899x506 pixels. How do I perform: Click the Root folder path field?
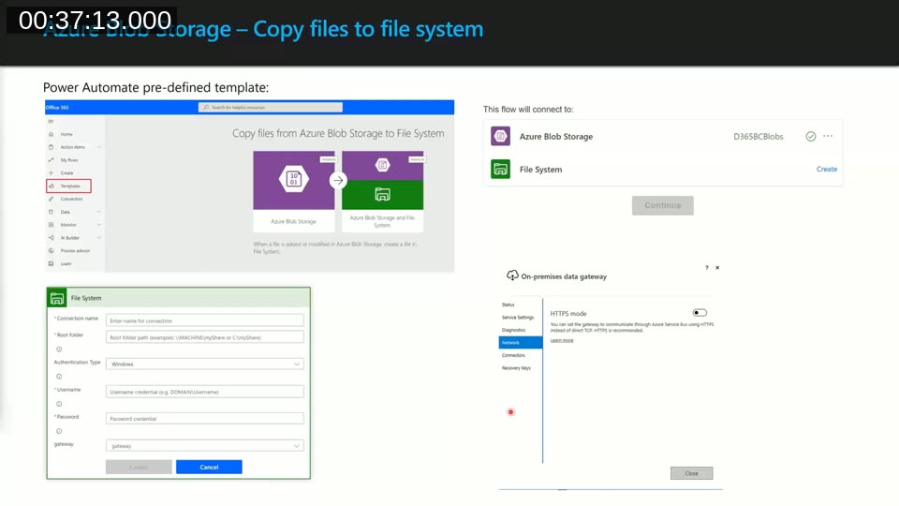point(205,337)
